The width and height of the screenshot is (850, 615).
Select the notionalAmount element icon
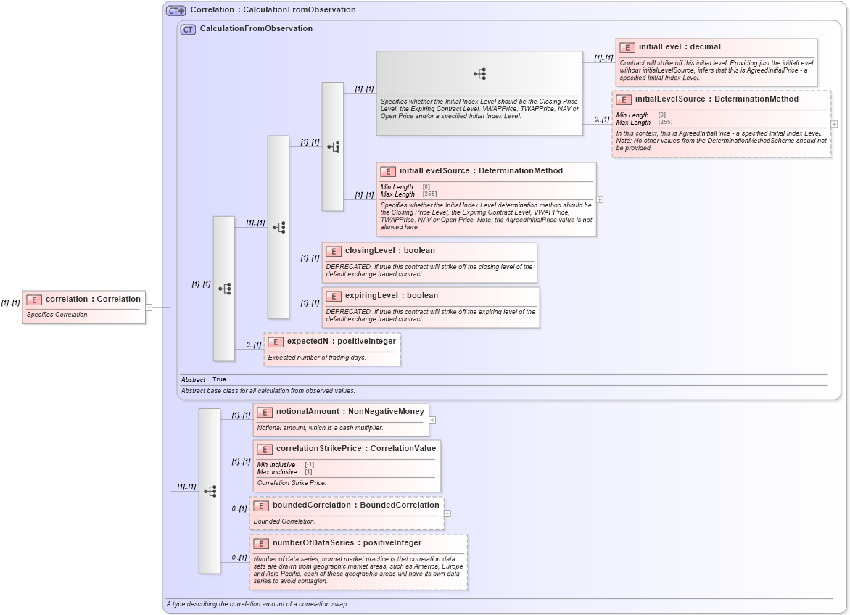point(264,410)
